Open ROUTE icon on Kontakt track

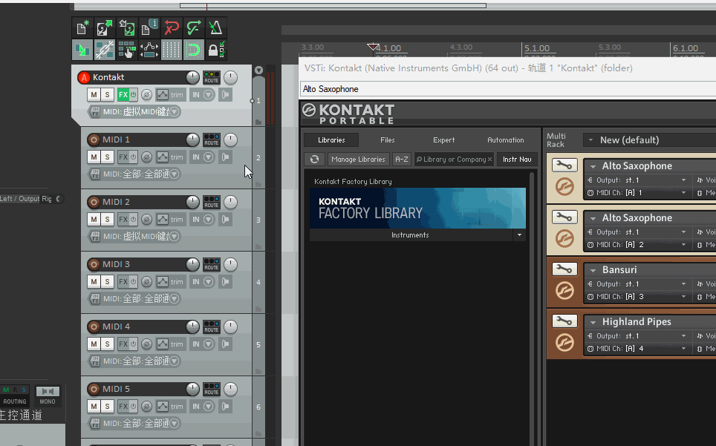tap(212, 77)
